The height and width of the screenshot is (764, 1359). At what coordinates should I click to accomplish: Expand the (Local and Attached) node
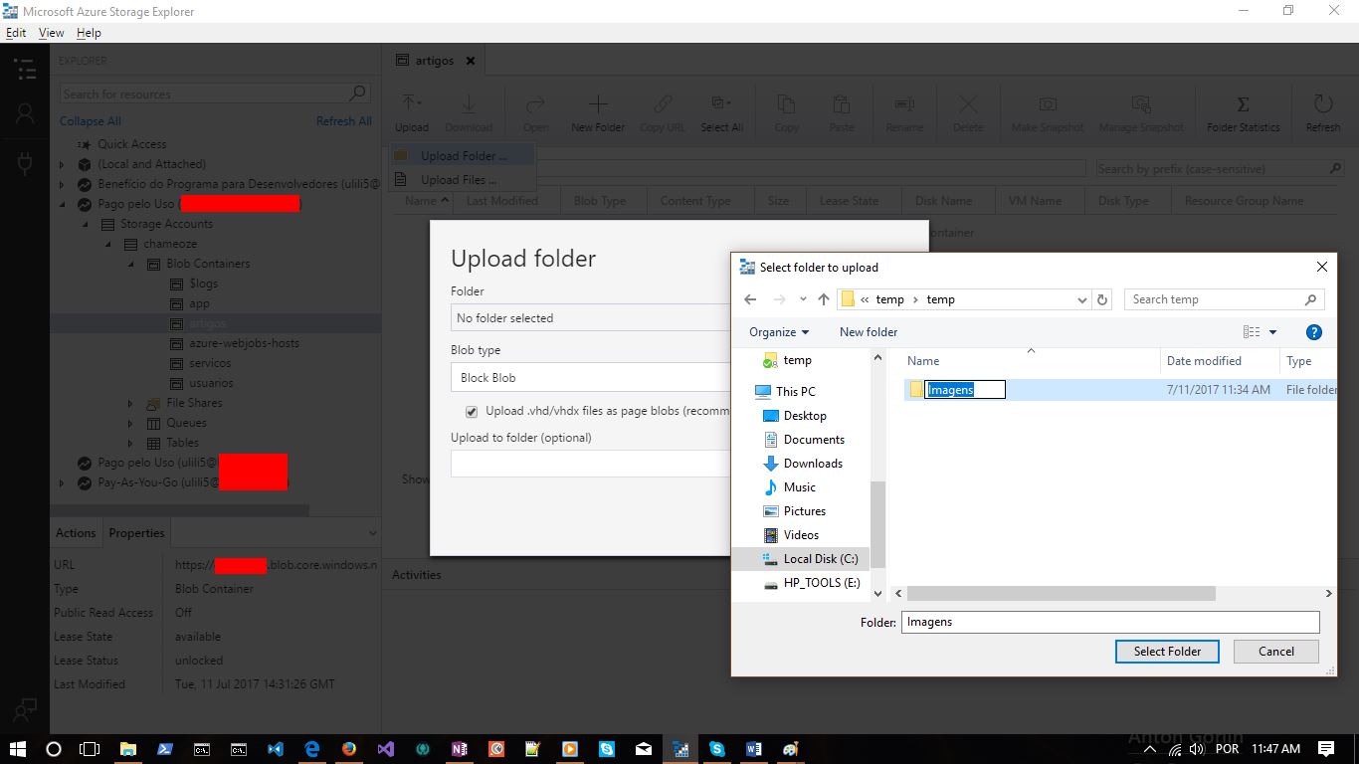(x=62, y=164)
